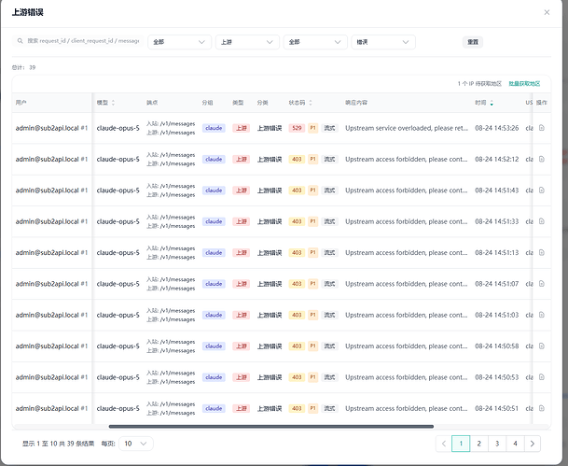Sort by the 时间 column arrows
The image size is (568, 466).
tap(492, 103)
